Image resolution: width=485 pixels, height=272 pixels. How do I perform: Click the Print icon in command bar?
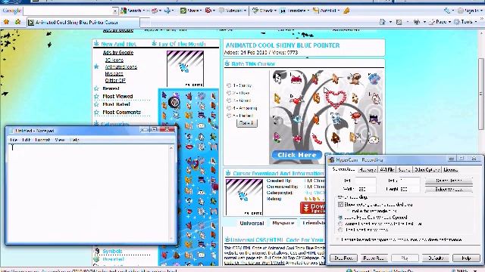click(417, 22)
